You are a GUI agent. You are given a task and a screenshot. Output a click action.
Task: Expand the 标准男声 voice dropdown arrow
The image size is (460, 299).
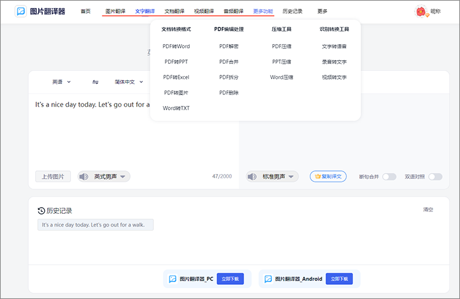(291, 176)
